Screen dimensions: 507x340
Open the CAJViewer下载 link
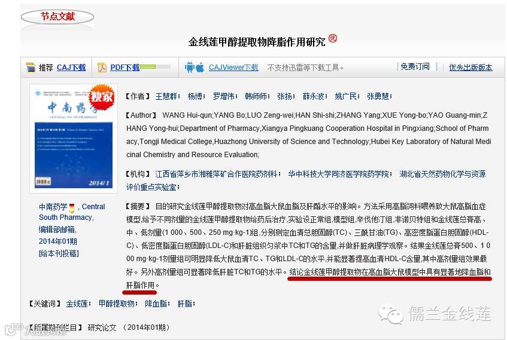[233, 67]
